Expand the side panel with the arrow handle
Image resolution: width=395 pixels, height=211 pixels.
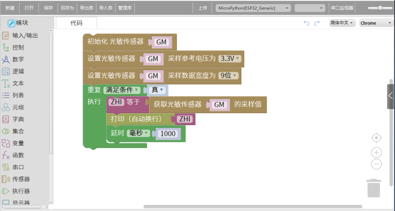[x=391, y=95]
